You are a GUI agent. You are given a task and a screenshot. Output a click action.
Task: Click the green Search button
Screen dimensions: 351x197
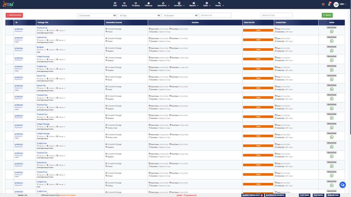point(327,15)
